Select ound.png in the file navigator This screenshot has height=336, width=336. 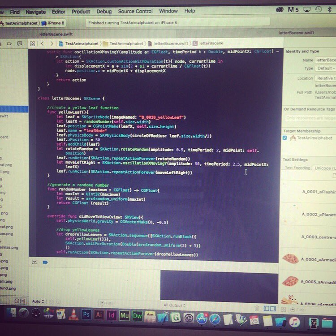[8, 289]
